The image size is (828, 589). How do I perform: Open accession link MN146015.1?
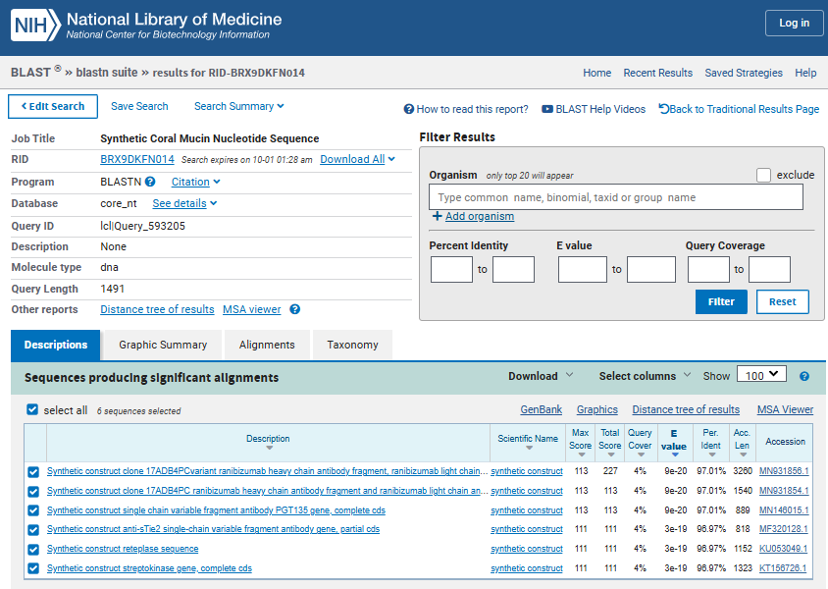(x=784, y=510)
